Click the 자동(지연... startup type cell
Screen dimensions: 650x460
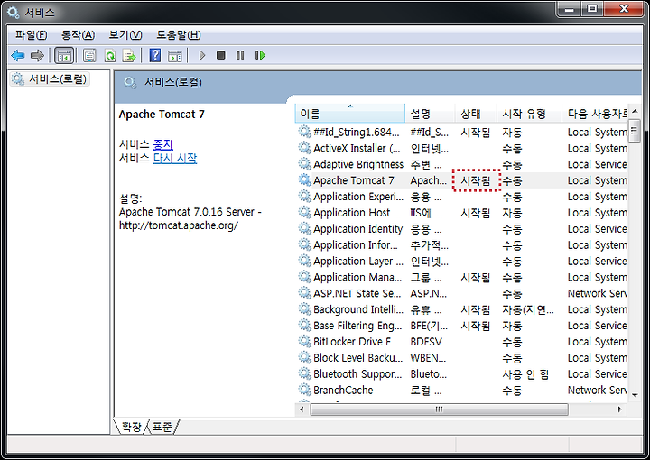[x=528, y=309]
